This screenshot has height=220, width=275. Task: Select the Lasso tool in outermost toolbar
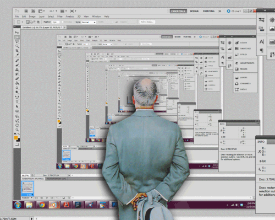tap(17, 42)
